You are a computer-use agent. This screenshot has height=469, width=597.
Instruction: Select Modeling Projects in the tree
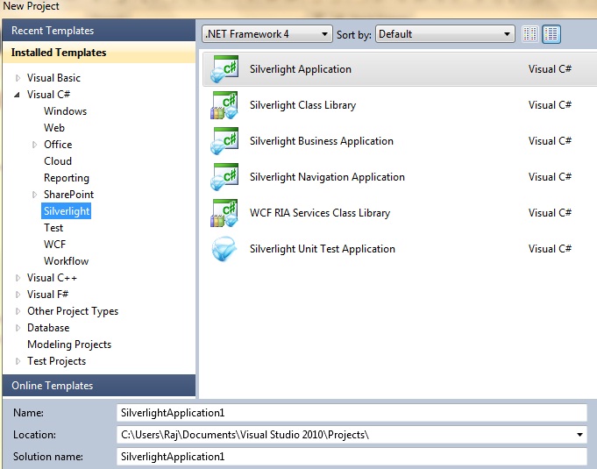tap(69, 345)
